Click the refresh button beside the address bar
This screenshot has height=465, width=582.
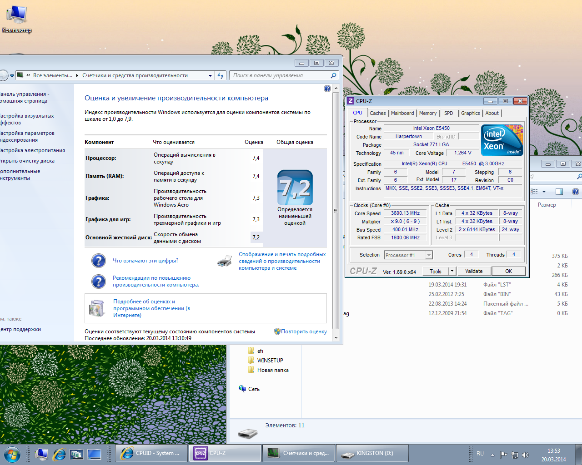[221, 75]
